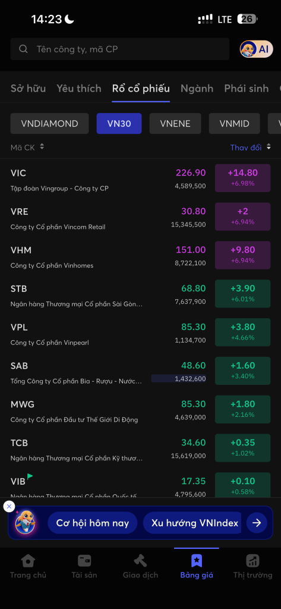This screenshot has width=281, height=609.
Task: Switch to Phái sinh tab
Action: 247,89
